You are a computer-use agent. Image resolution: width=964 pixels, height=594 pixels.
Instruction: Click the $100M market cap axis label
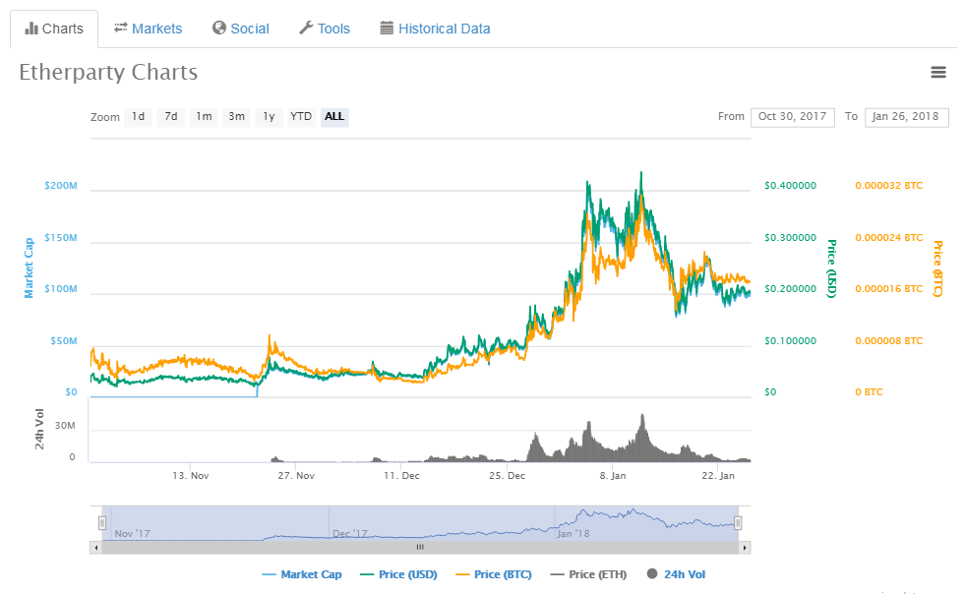pos(61,289)
